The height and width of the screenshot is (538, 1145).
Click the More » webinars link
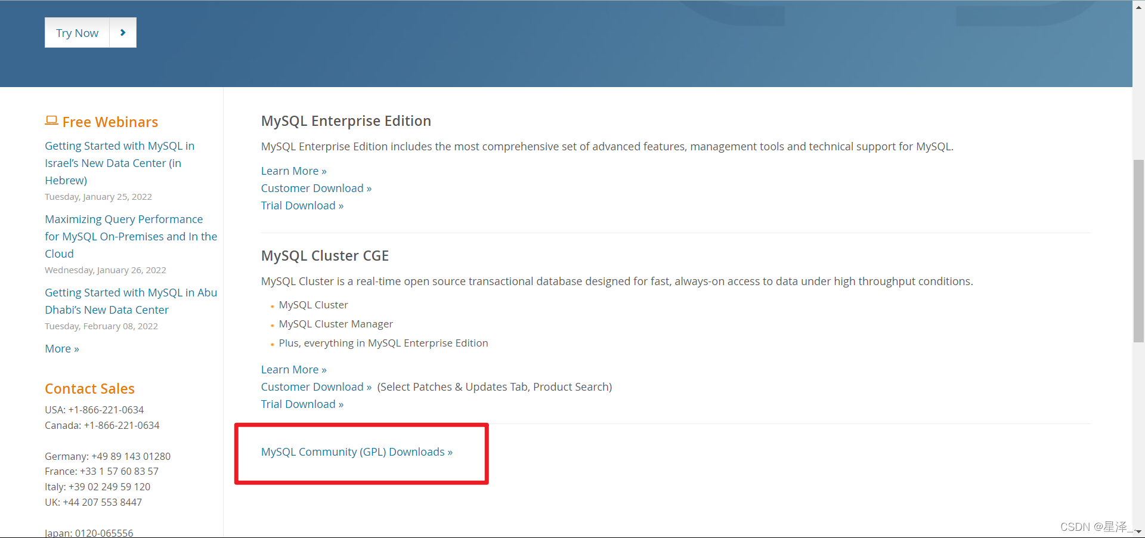tap(62, 349)
